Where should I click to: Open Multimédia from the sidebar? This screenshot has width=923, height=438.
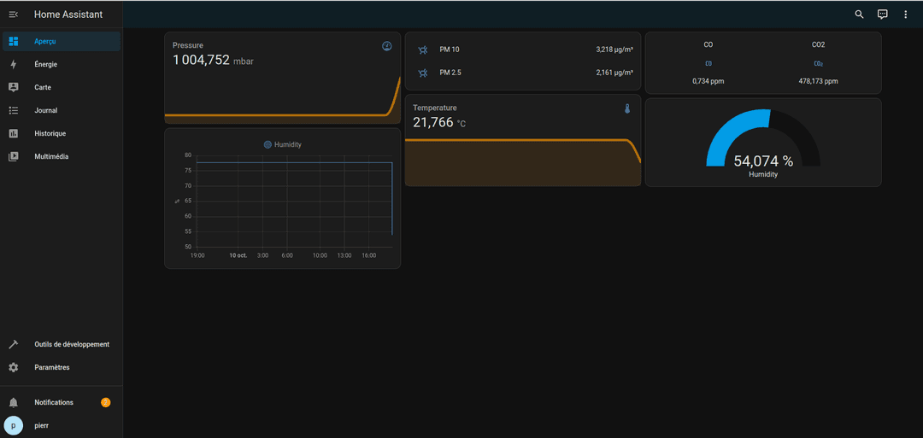tap(51, 156)
